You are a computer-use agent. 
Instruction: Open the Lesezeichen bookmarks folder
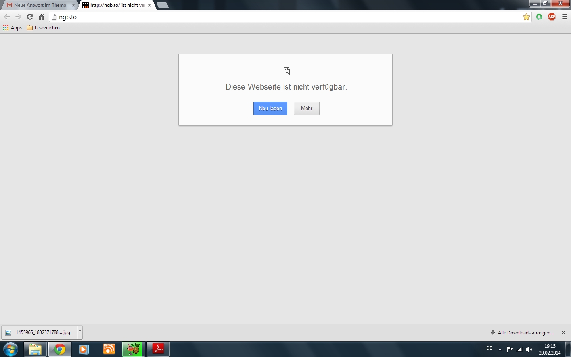(x=43, y=28)
